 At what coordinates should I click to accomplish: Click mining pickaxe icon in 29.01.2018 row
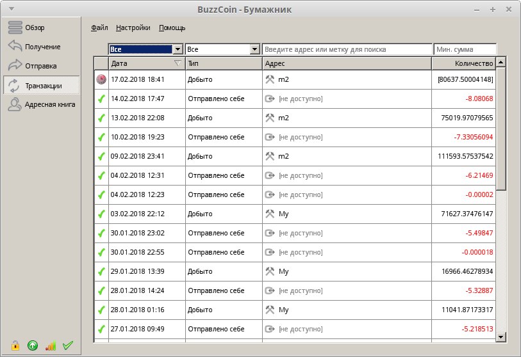tap(270, 271)
